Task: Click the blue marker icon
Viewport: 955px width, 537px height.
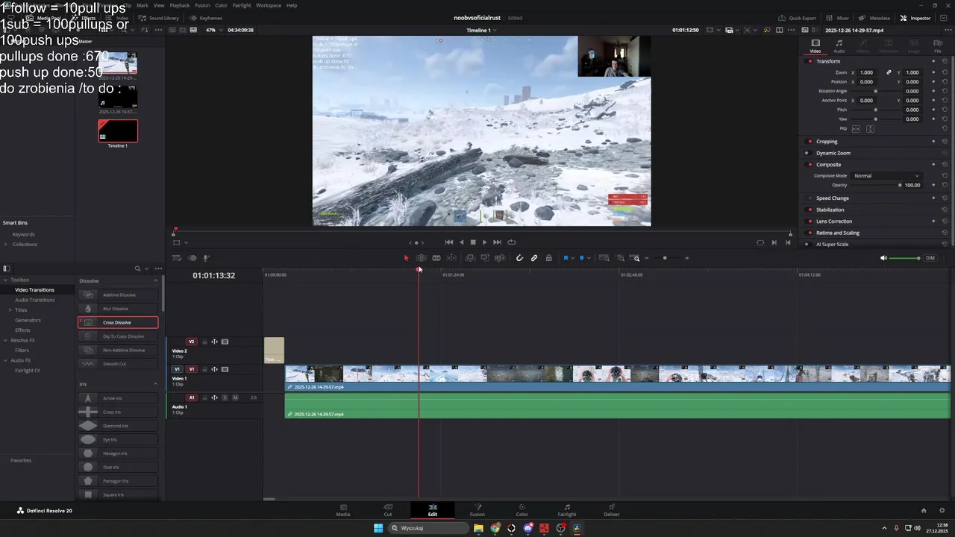Action: pos(581,258)
